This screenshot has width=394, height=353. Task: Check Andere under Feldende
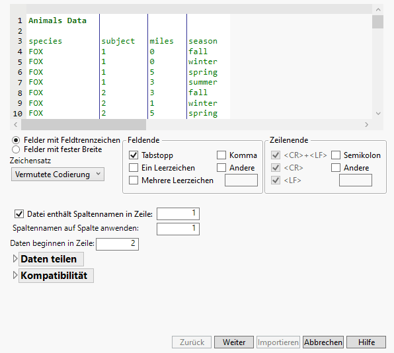[221, 168]
